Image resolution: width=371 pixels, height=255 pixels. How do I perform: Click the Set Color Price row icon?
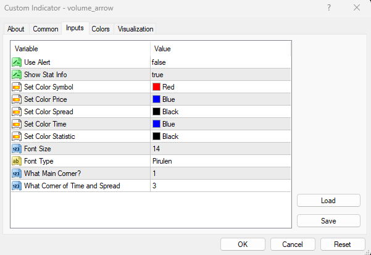point(17,99)
